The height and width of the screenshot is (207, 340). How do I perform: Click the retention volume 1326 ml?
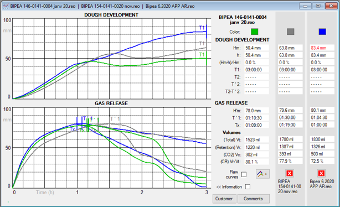pos(322,147)
